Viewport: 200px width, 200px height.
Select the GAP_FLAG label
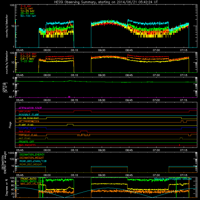(x=24, y=111)
